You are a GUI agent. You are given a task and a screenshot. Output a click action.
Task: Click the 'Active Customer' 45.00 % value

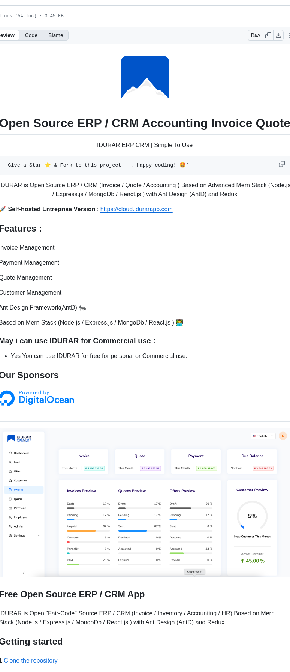253,561
